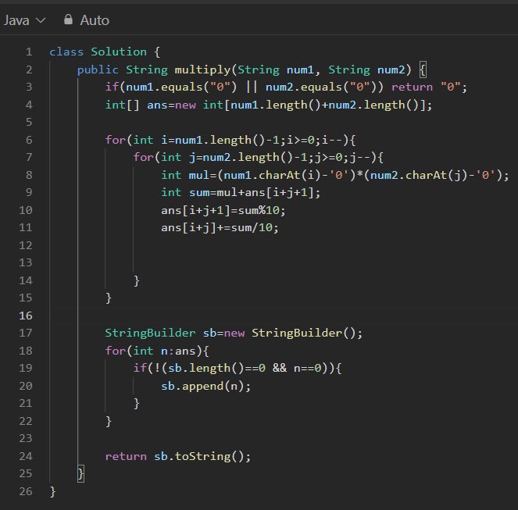Viewport: 518px width, 510px height.
Task: Click line number 26 in the gutter
Action: (26, 491)
